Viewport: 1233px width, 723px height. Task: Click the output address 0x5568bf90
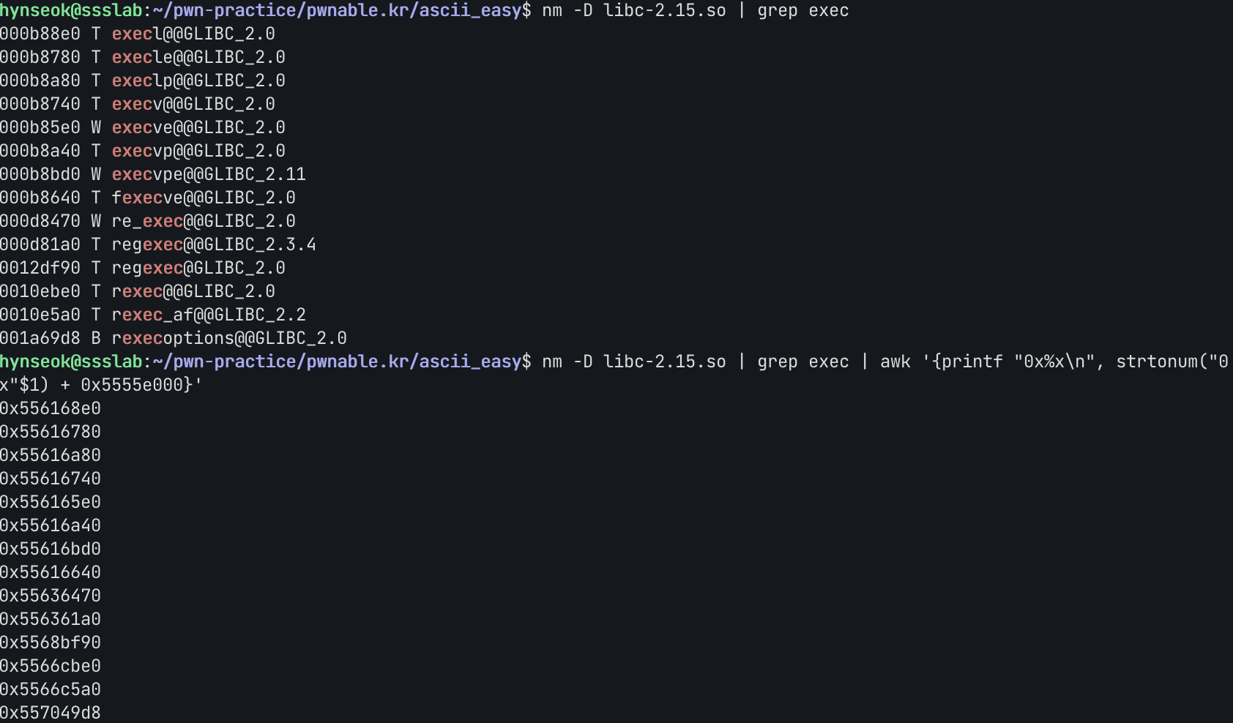(x=51, y=643)
